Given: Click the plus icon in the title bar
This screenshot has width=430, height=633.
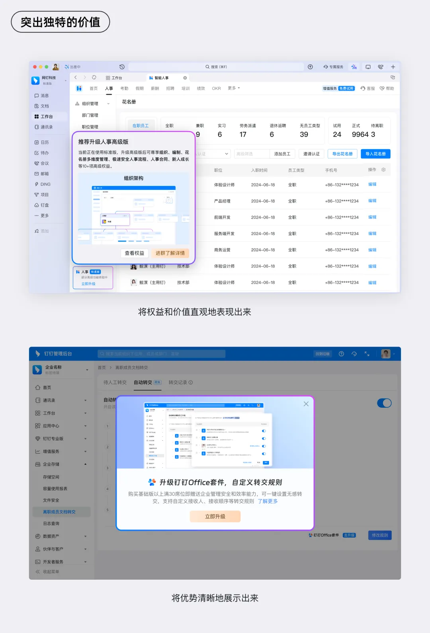Looking at the screenshot, I should click(393, 67).
